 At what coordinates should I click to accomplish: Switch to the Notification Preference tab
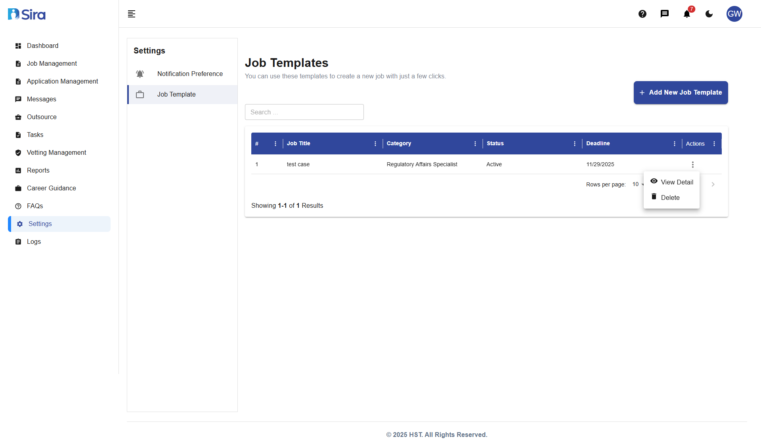point(190,74)
